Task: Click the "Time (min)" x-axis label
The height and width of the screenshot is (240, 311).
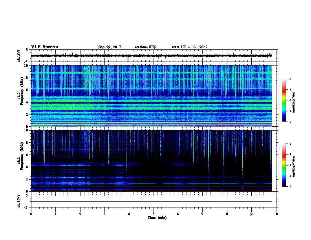Action: tap(157, 218)
